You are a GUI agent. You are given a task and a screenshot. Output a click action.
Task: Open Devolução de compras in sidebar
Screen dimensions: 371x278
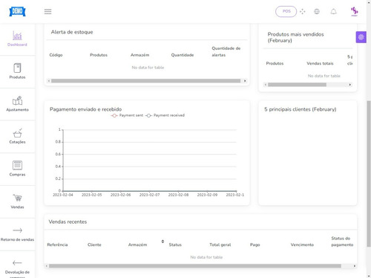tap(17, 265)
